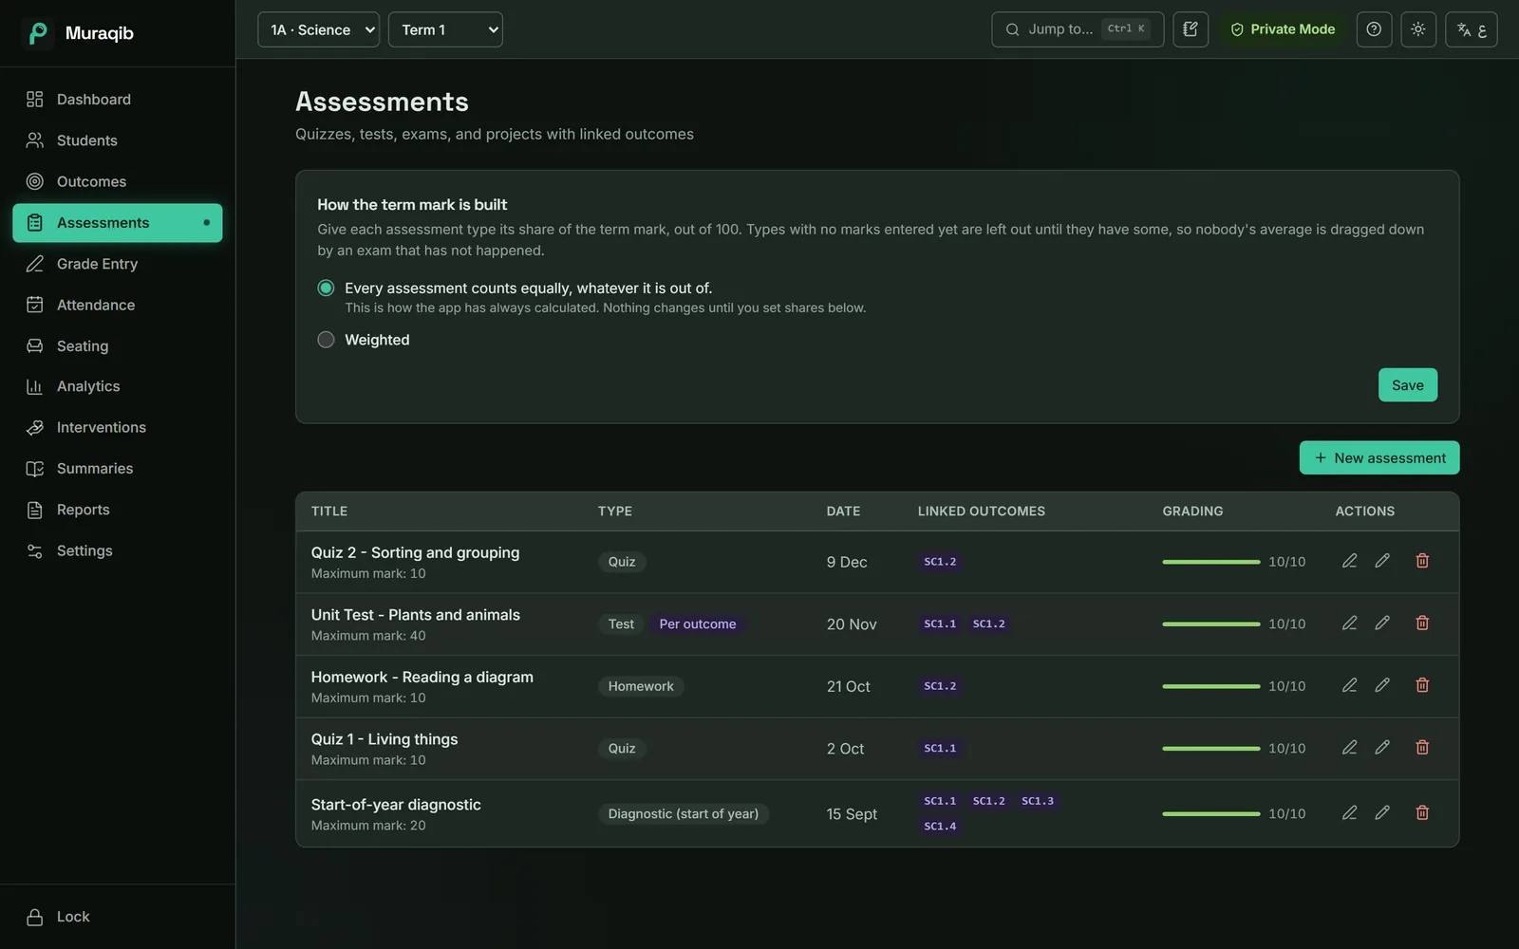Screen dimensions: 1519x949
Task: Click underlined-pen icon for Homework row
Action: point(1349,685)
